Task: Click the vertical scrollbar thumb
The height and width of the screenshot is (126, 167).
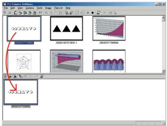Action: coord(163,20)
